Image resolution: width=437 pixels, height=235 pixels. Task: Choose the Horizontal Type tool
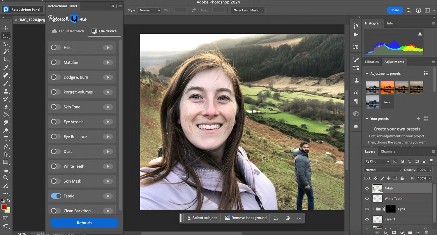[x=6, y=138]
